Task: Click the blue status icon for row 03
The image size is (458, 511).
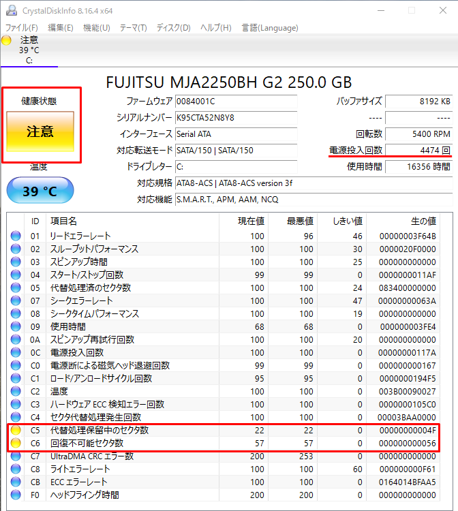Action: (16, 262)
